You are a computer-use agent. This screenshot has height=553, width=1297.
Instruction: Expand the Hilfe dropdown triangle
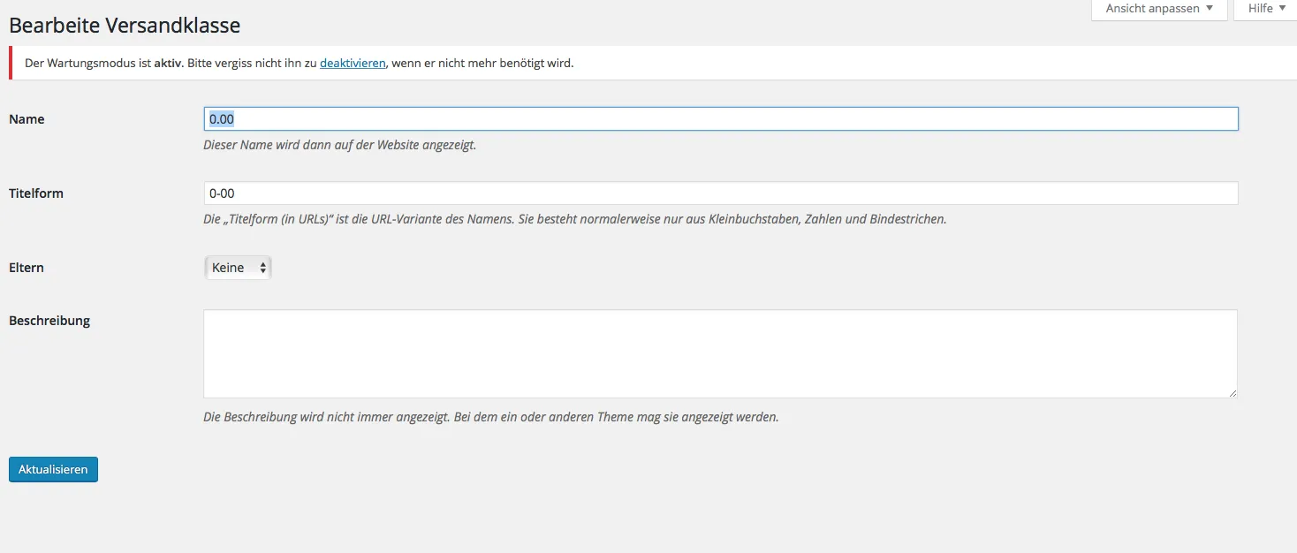tap(1282, 8)
